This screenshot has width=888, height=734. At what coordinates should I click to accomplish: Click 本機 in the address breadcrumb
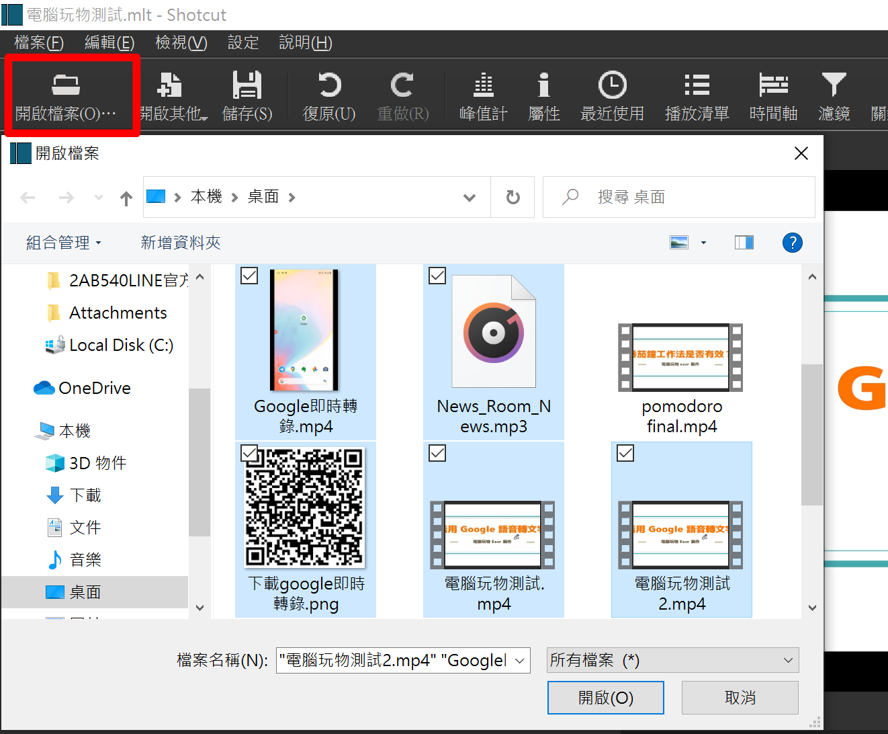[206, 197]
